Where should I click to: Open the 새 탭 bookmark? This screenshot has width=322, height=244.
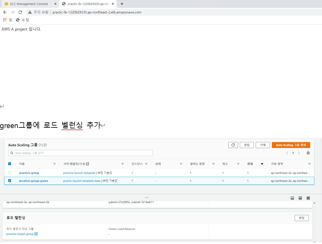[23, 20]
